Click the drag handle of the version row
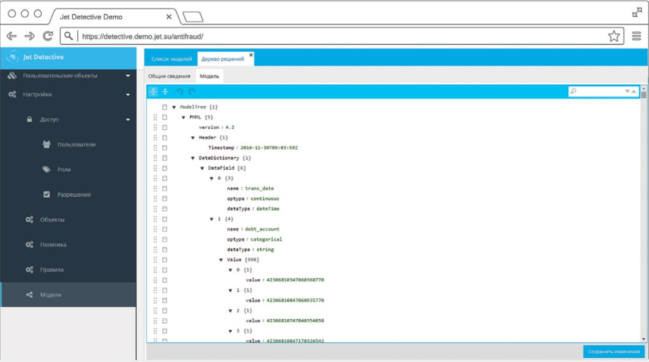649x362 pixels. (x=155, y=127)
